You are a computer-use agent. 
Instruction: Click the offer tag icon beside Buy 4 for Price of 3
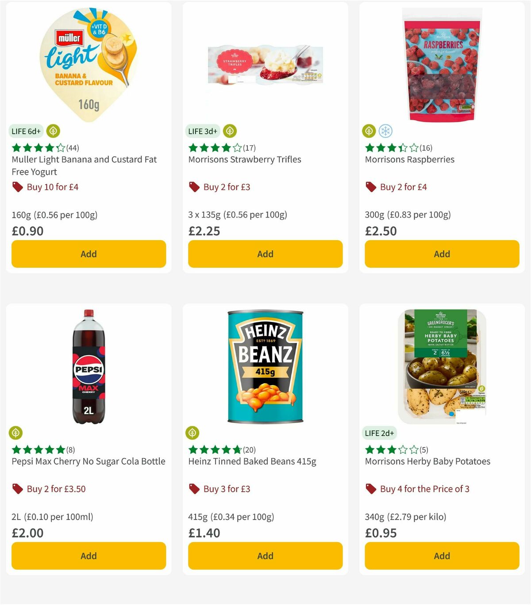coord(371,489)
